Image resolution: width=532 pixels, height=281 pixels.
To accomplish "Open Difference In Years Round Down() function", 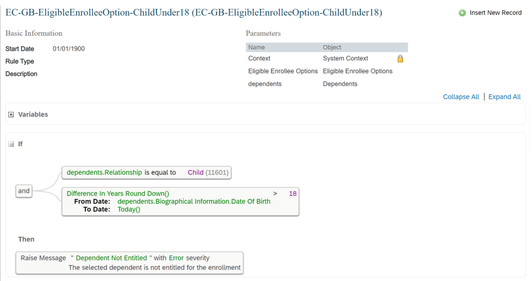I will [x=118, y=193].
